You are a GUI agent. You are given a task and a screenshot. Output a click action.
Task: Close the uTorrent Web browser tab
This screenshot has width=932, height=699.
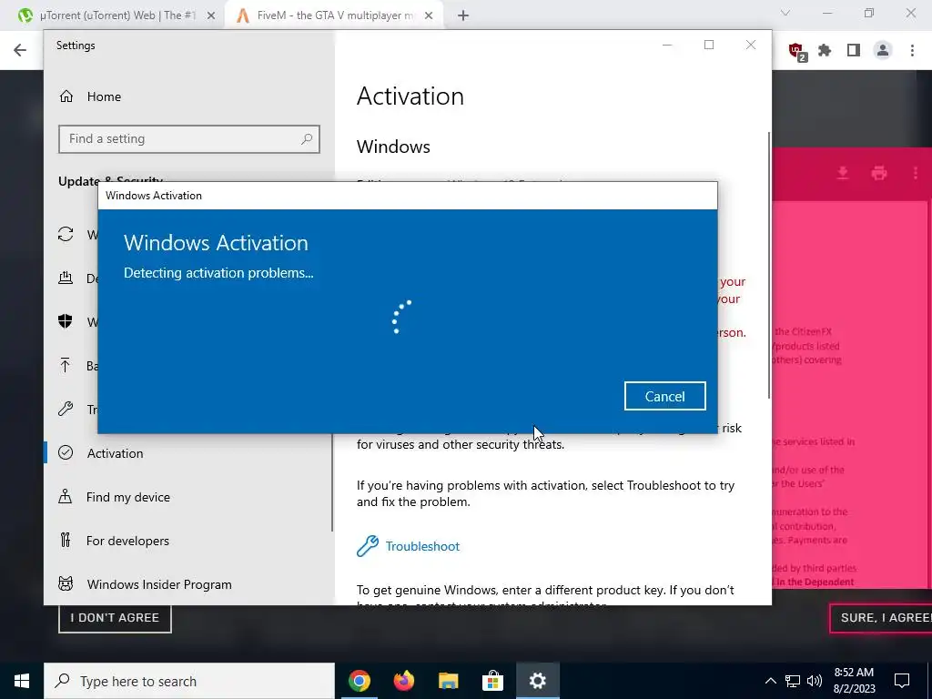pyautogui.click(x=210, y=15)
